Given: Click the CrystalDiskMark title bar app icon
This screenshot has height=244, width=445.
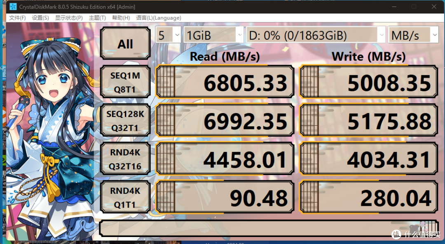Looking at the screenshot, I should coord(13,7).
